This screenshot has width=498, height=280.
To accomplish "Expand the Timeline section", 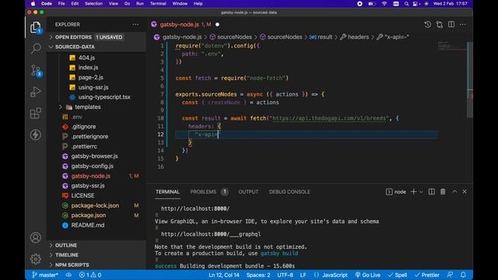I will 96,255.
